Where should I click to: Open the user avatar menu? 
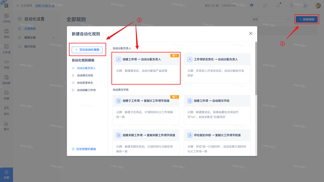[x=318, y=6]
